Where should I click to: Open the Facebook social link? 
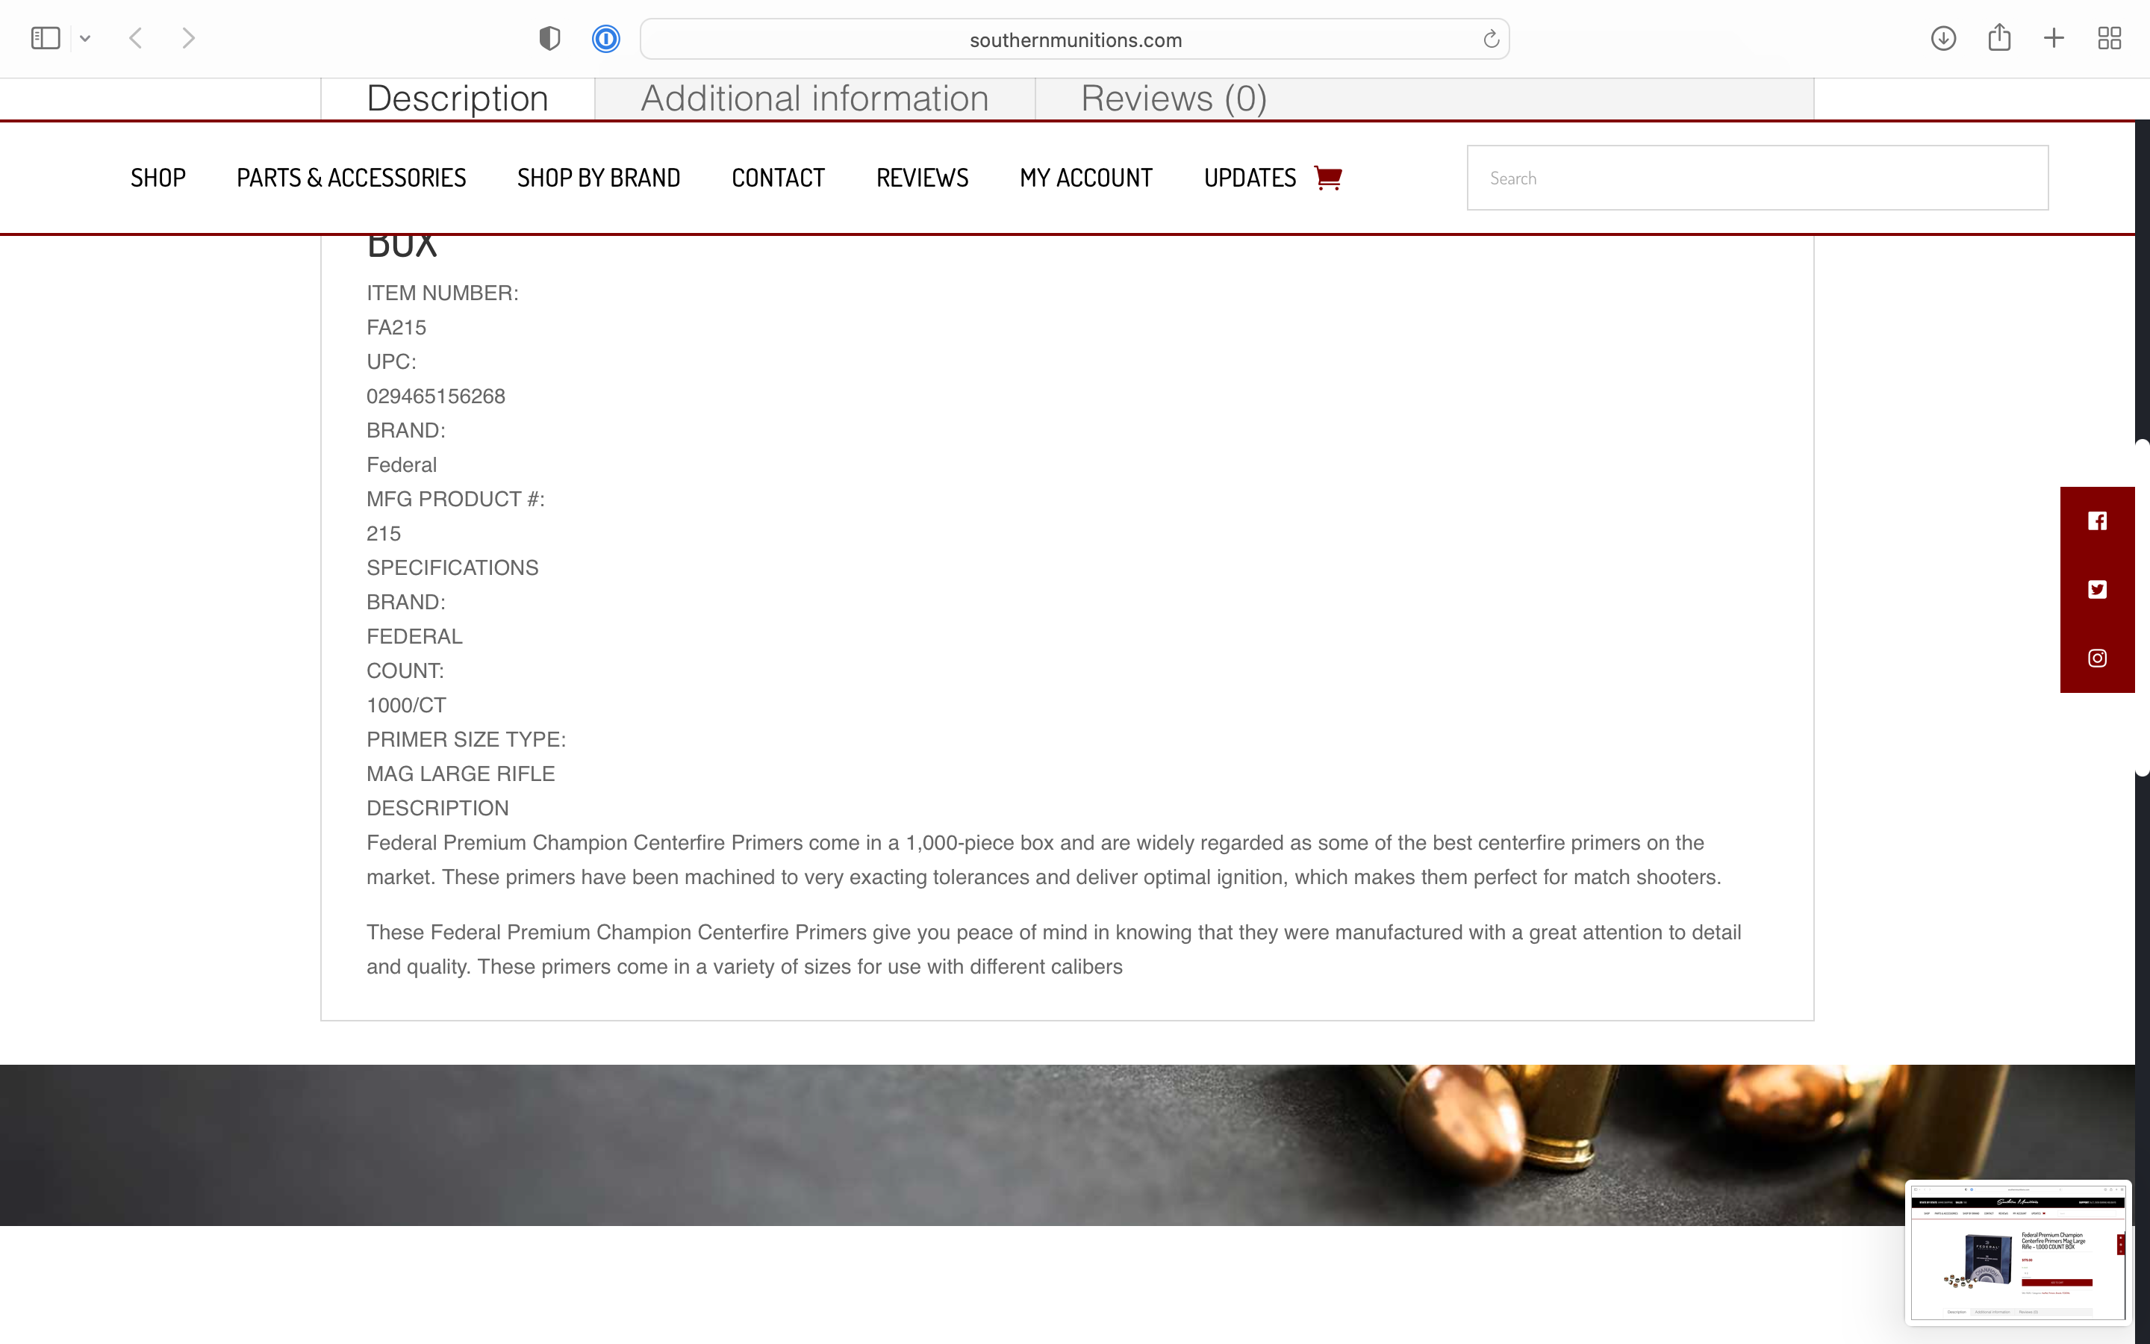(x=2098, y=521)
